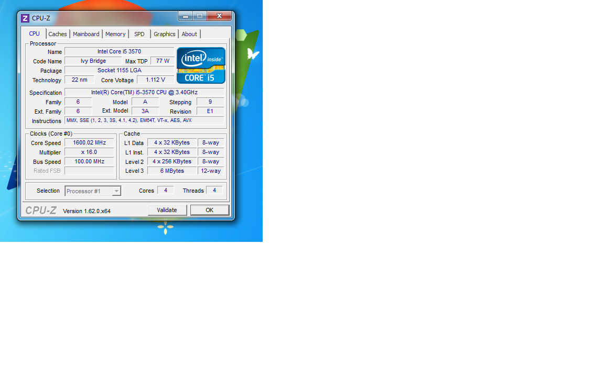The height and width of the screenshot is (377, 604).
Task: Click the Level 2 value 4 x 256 KBytes
Action: coord(172,162)
